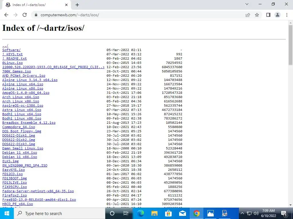This screenshot has width=293, height=219.
Task: Open Chrome's three-dot menu
Action: coord(287,15)
